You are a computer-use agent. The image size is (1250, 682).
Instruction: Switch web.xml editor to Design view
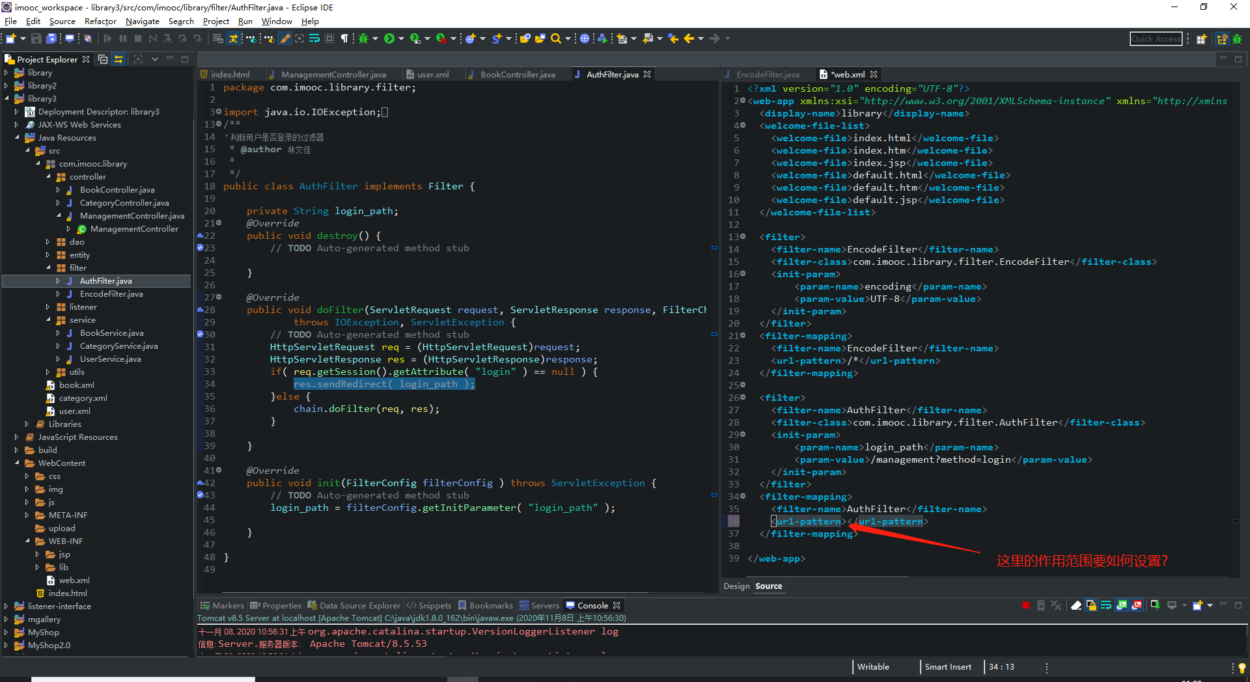click(x=736, y=586)
